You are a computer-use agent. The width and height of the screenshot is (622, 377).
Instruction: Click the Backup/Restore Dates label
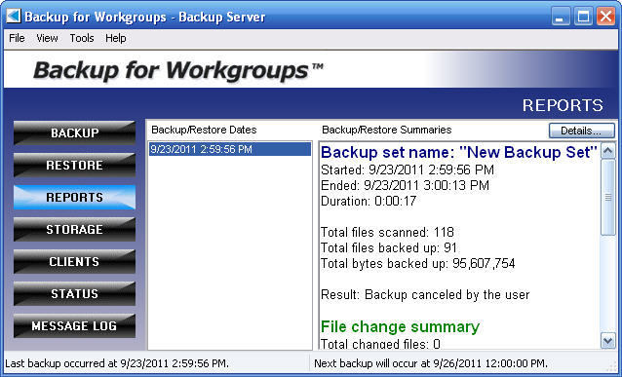pyautogui.click(x=204, y=130)
